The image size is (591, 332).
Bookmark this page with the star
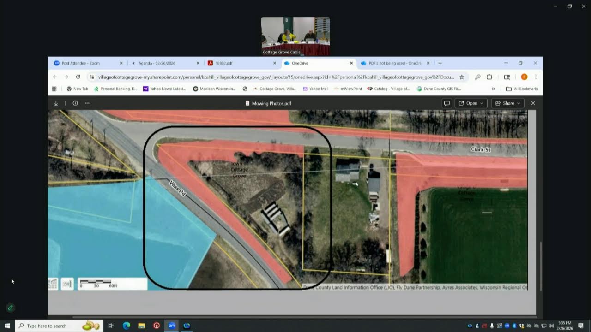(x=462, y=77)
